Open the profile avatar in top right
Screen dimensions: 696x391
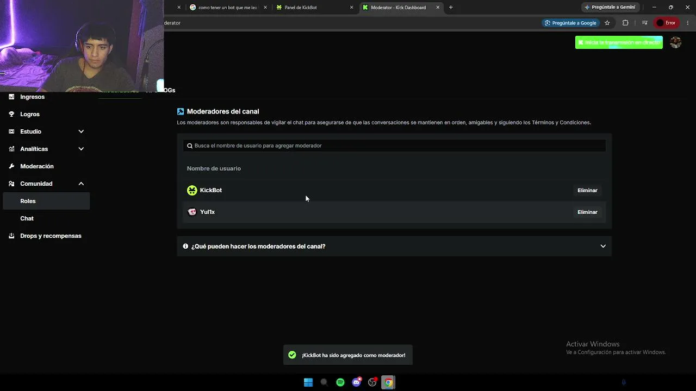pyautogui.click(x=675, y=42)
